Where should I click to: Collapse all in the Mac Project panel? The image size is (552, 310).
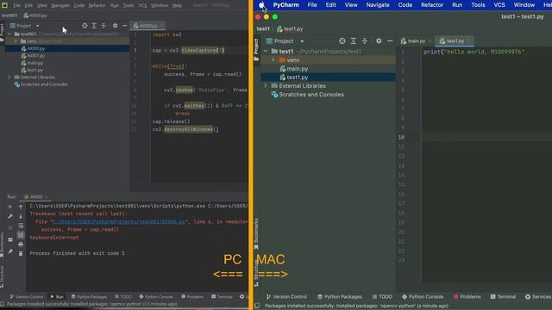[x=364, y=41]
